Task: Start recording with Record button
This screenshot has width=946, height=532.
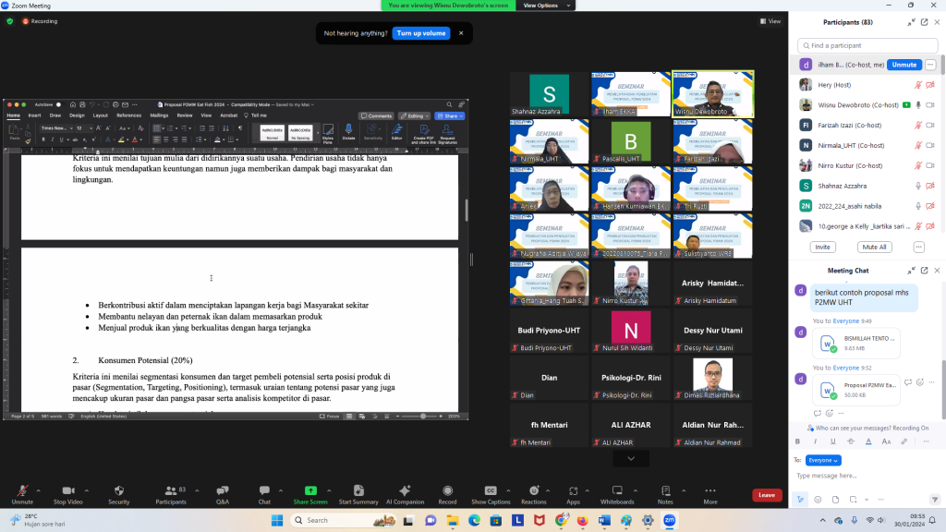Action: [x=447, y=490]
